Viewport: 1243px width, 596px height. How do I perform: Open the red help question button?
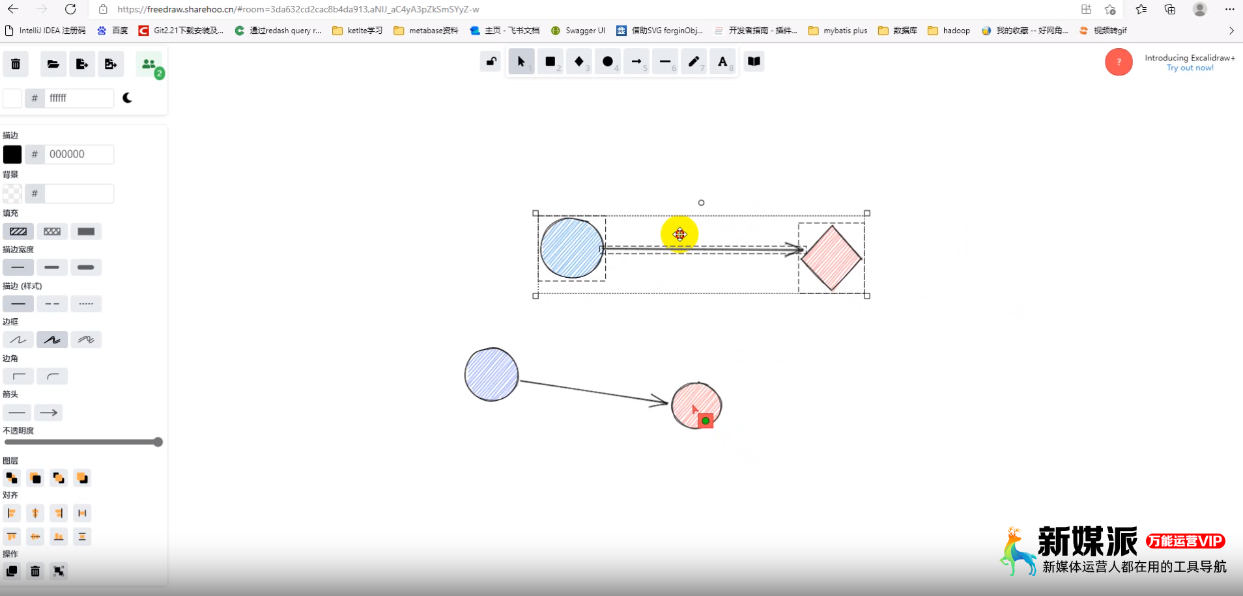tap(1119, 62)
